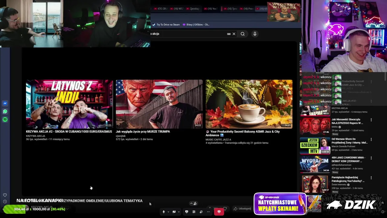Open the coffee cup jazz video thumbnail
The height and width of the screenshot is (218, 387).
pos(249,104)
